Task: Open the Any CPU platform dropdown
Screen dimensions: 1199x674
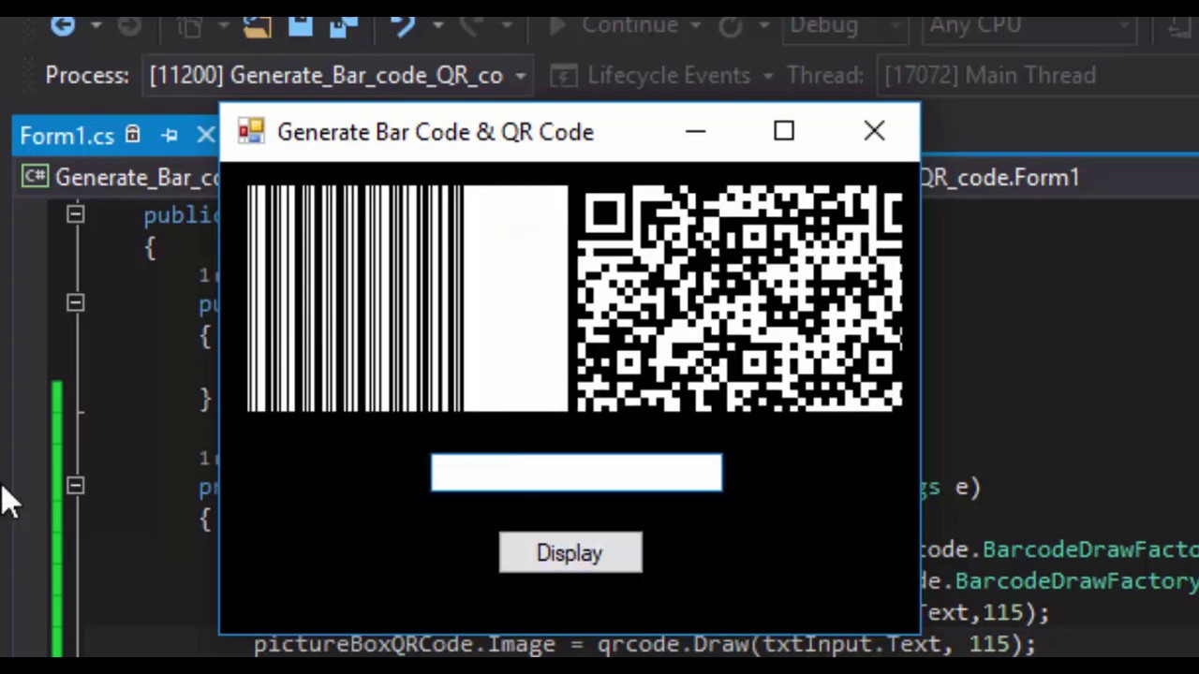Action: tap(1030, 25)
